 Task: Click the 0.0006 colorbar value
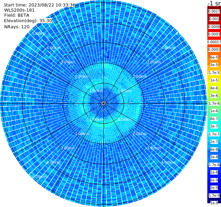tap(214, 27)
